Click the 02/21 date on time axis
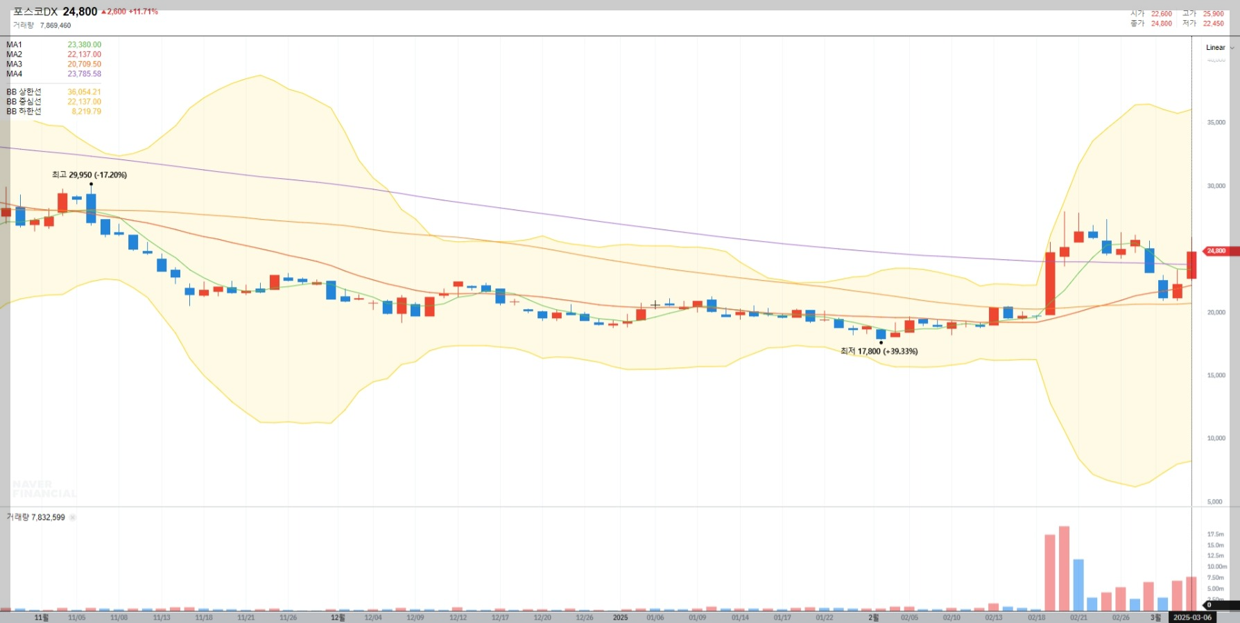 (x=1078, y=617)
